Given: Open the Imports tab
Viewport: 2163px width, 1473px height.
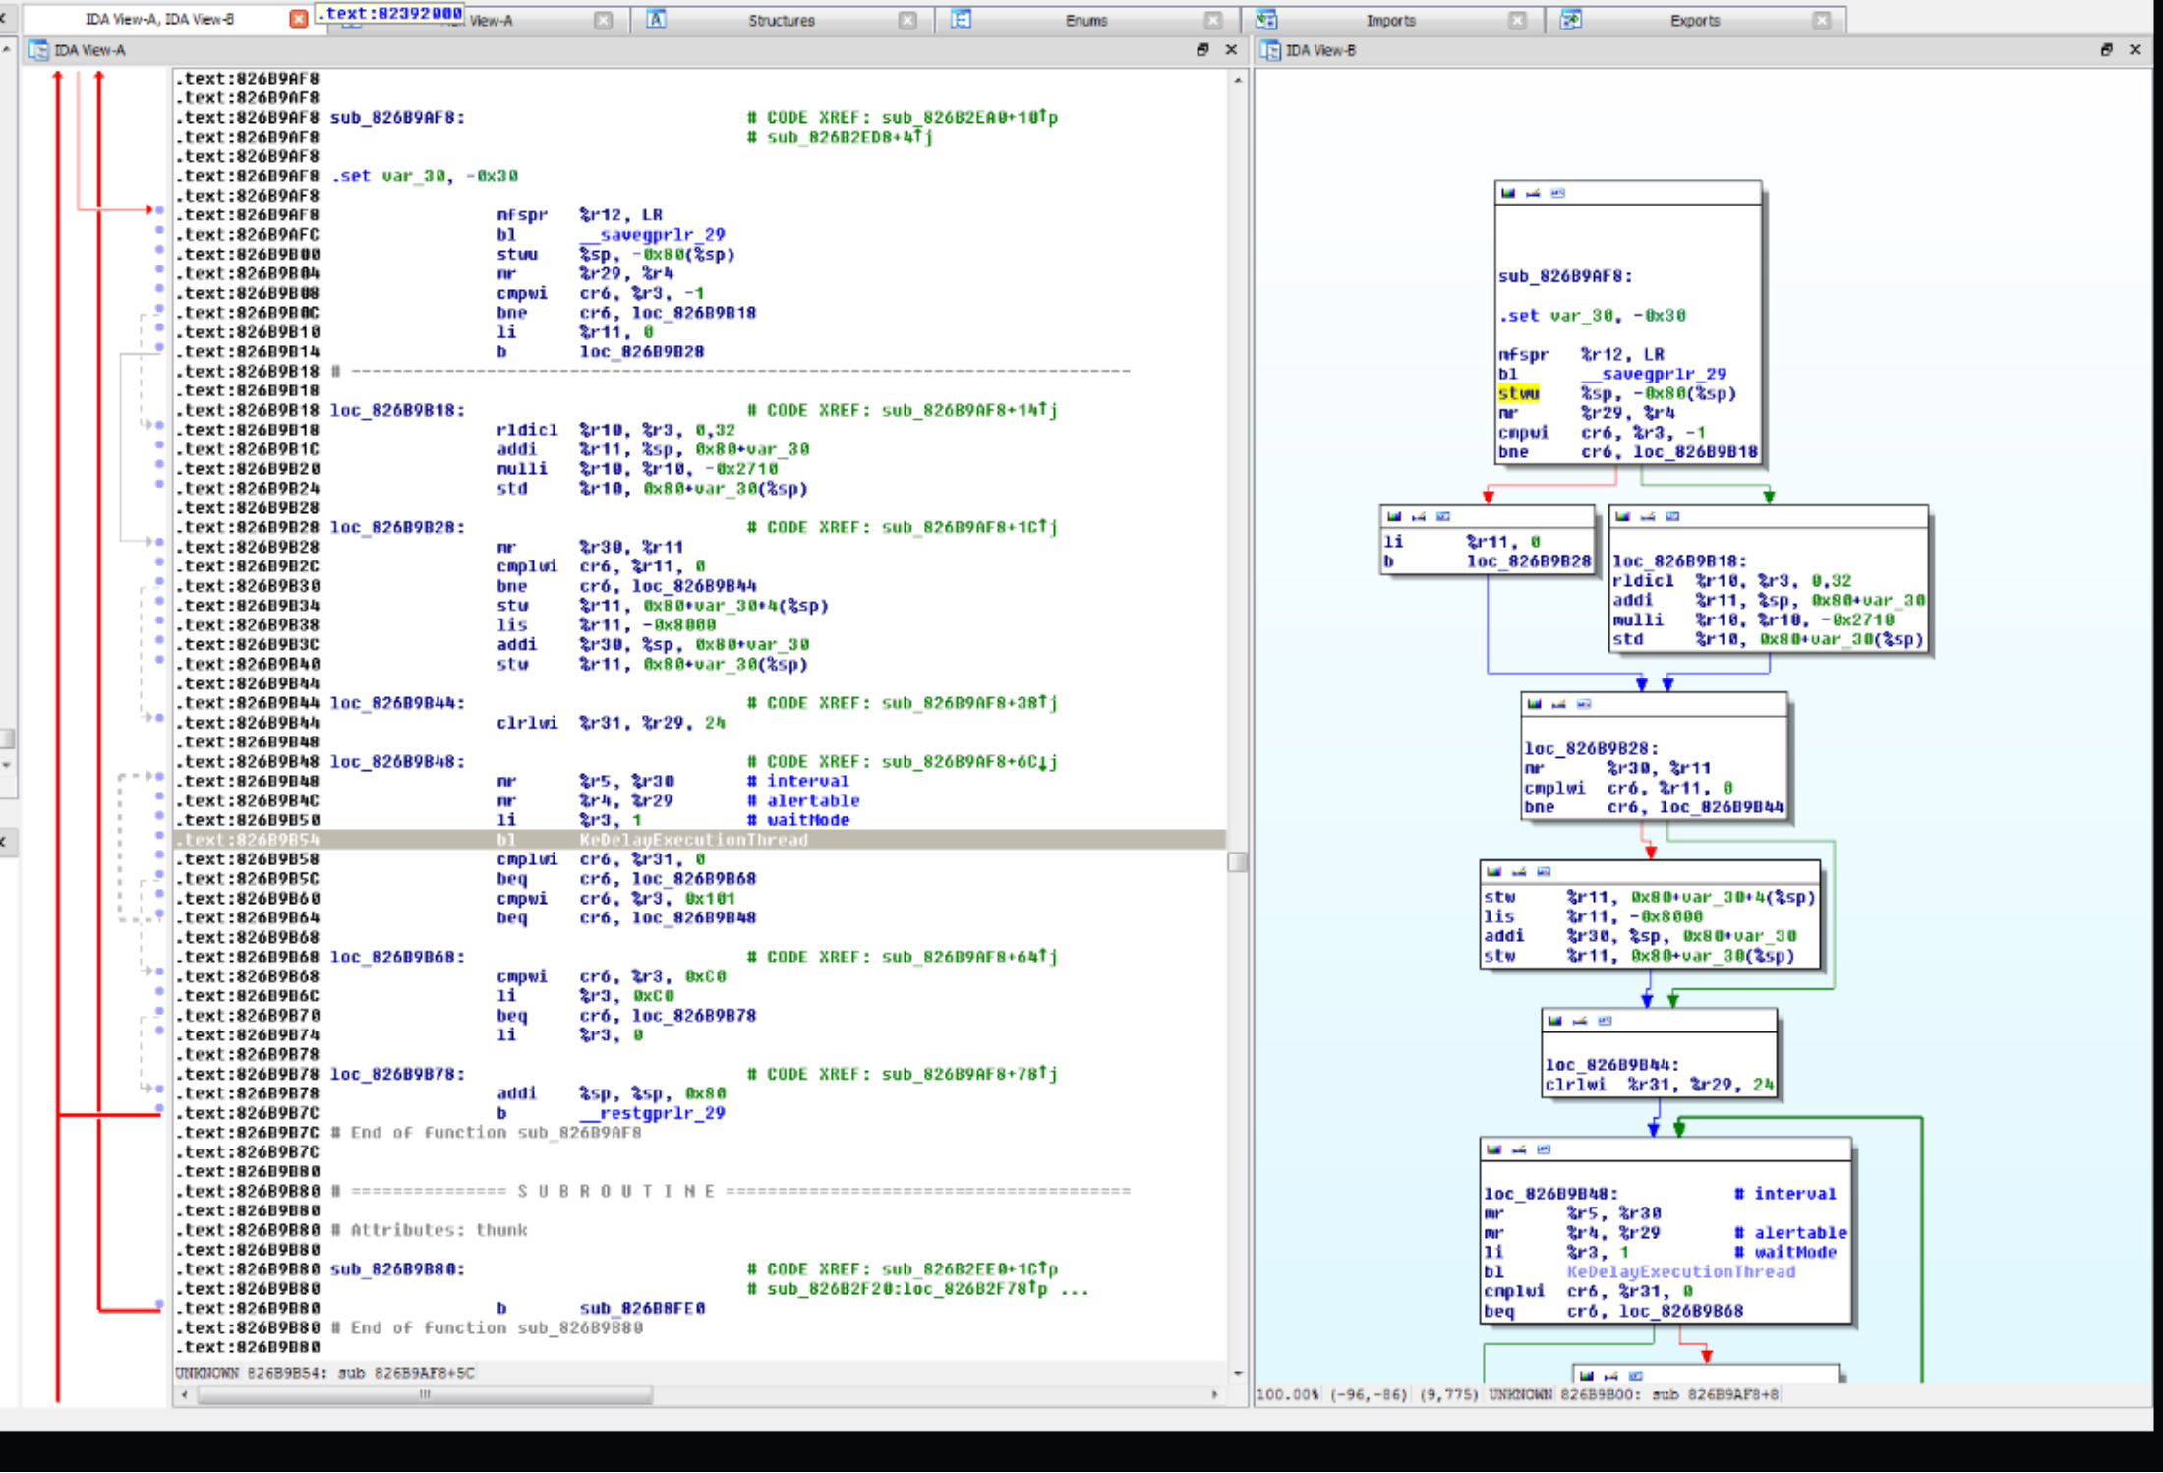Looking at the screenshot, I should point(1390,21).
